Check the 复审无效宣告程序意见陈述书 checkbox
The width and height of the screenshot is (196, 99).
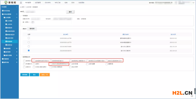(x=51, y=64)
